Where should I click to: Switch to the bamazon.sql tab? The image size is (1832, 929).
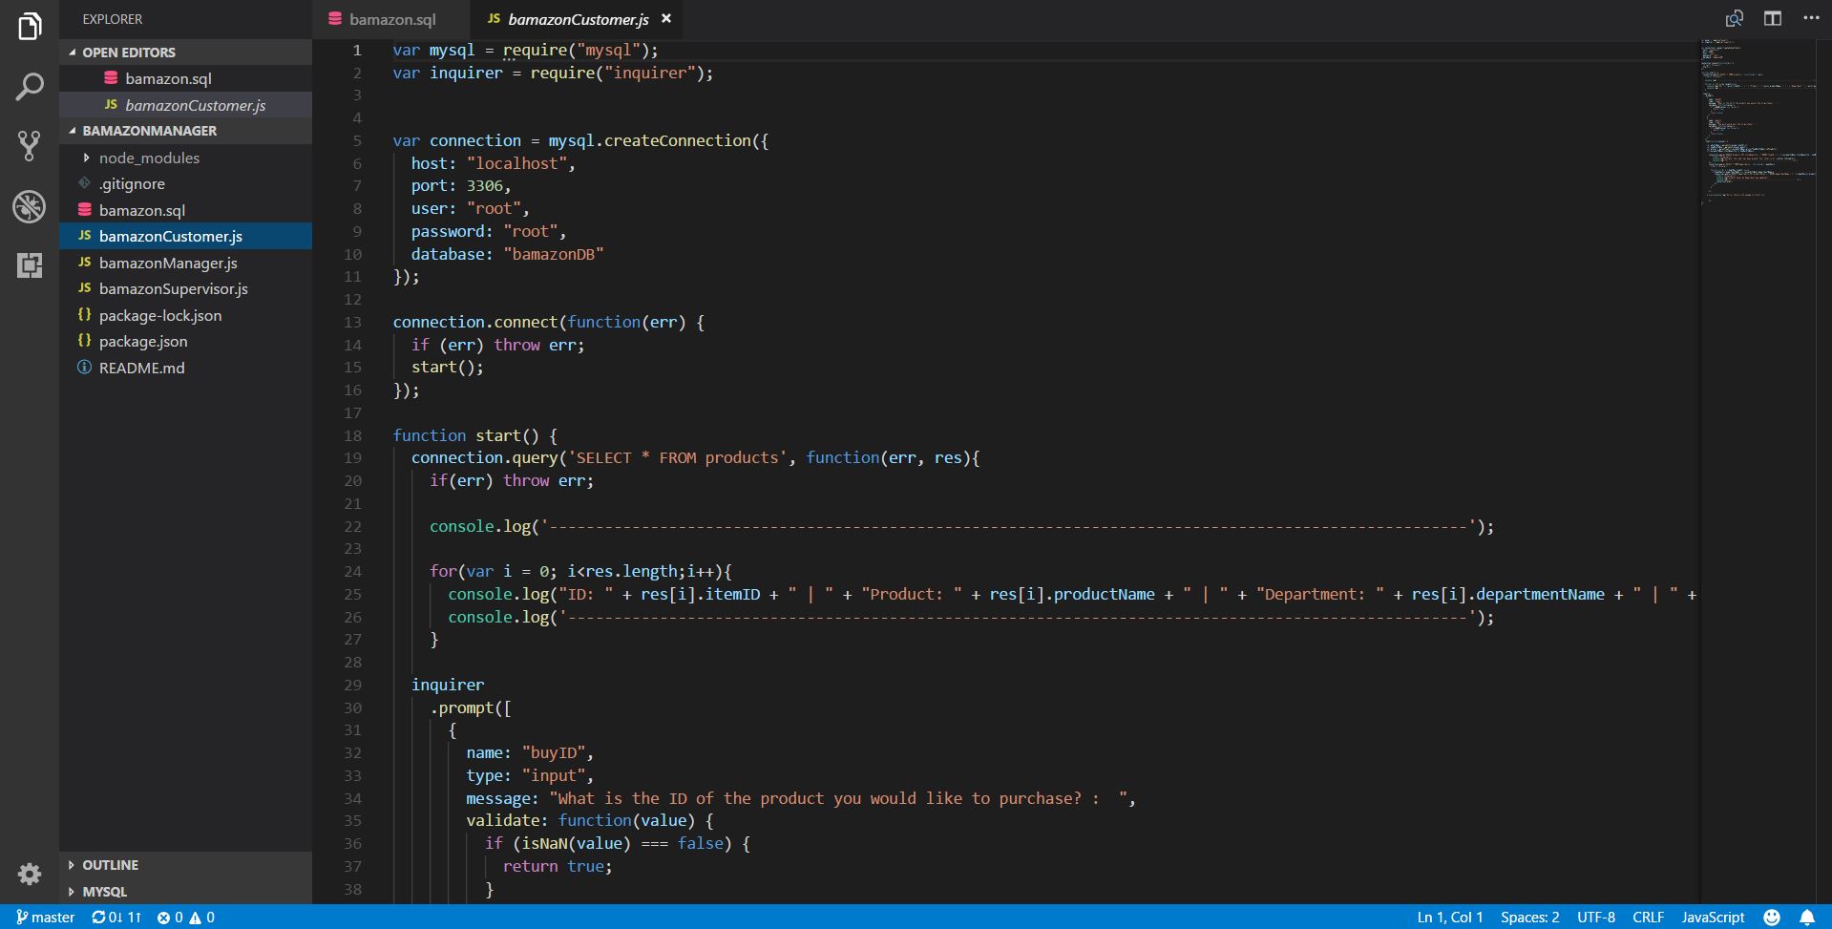point(391,19)
